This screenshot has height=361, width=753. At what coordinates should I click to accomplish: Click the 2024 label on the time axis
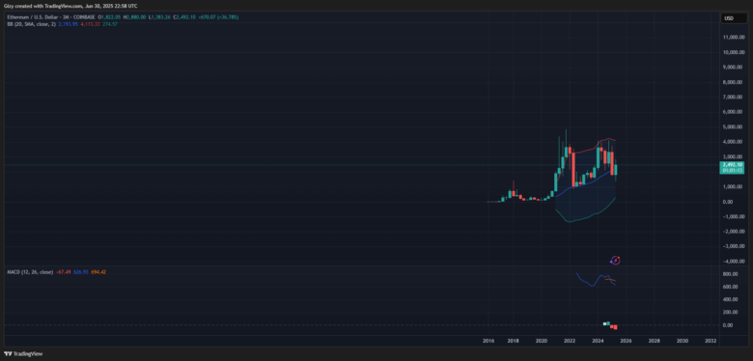click(598, 341)
